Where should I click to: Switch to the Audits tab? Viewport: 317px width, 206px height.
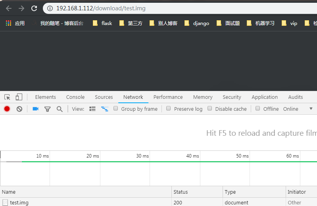[x=296, y=97]
